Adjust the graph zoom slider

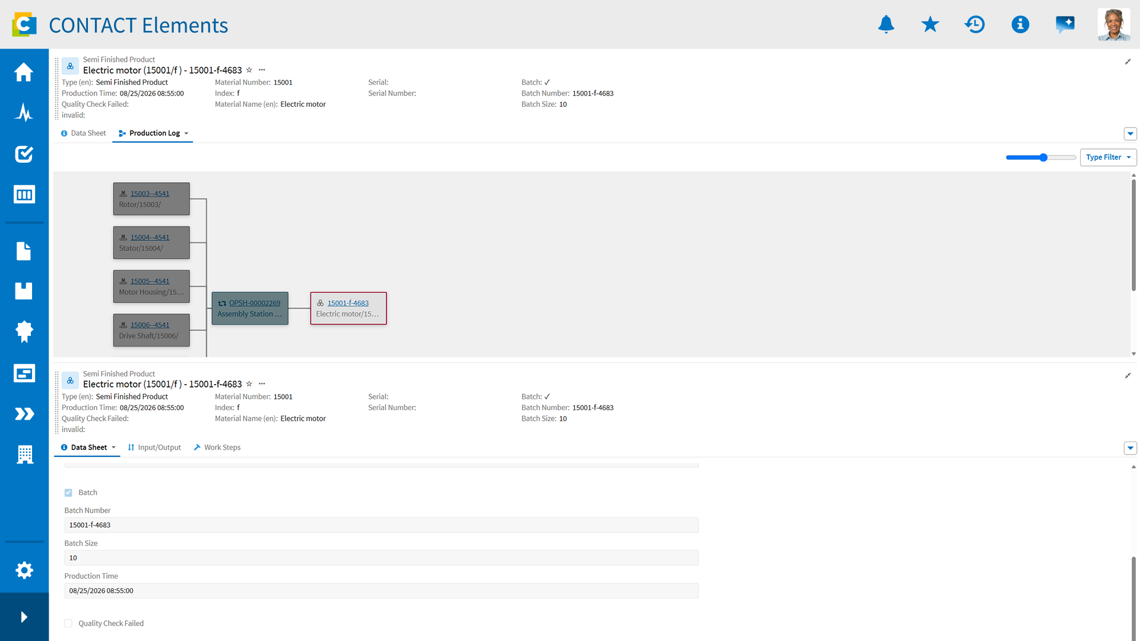[x=1043, y=157]
